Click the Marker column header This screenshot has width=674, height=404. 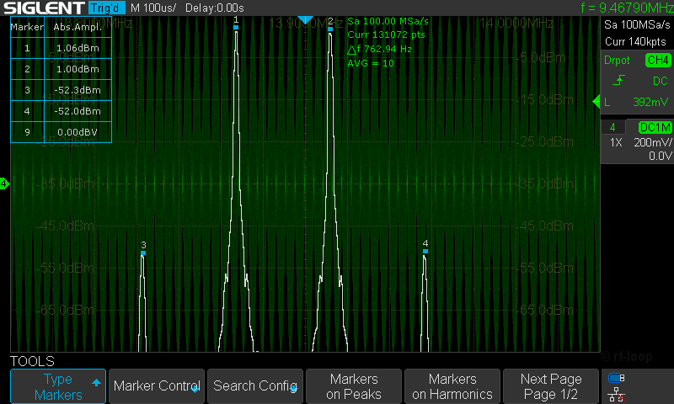tap(27, 27)
